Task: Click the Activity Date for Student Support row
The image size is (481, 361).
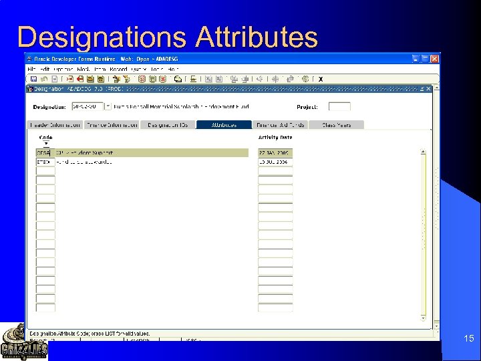Action: click(275, 153)
